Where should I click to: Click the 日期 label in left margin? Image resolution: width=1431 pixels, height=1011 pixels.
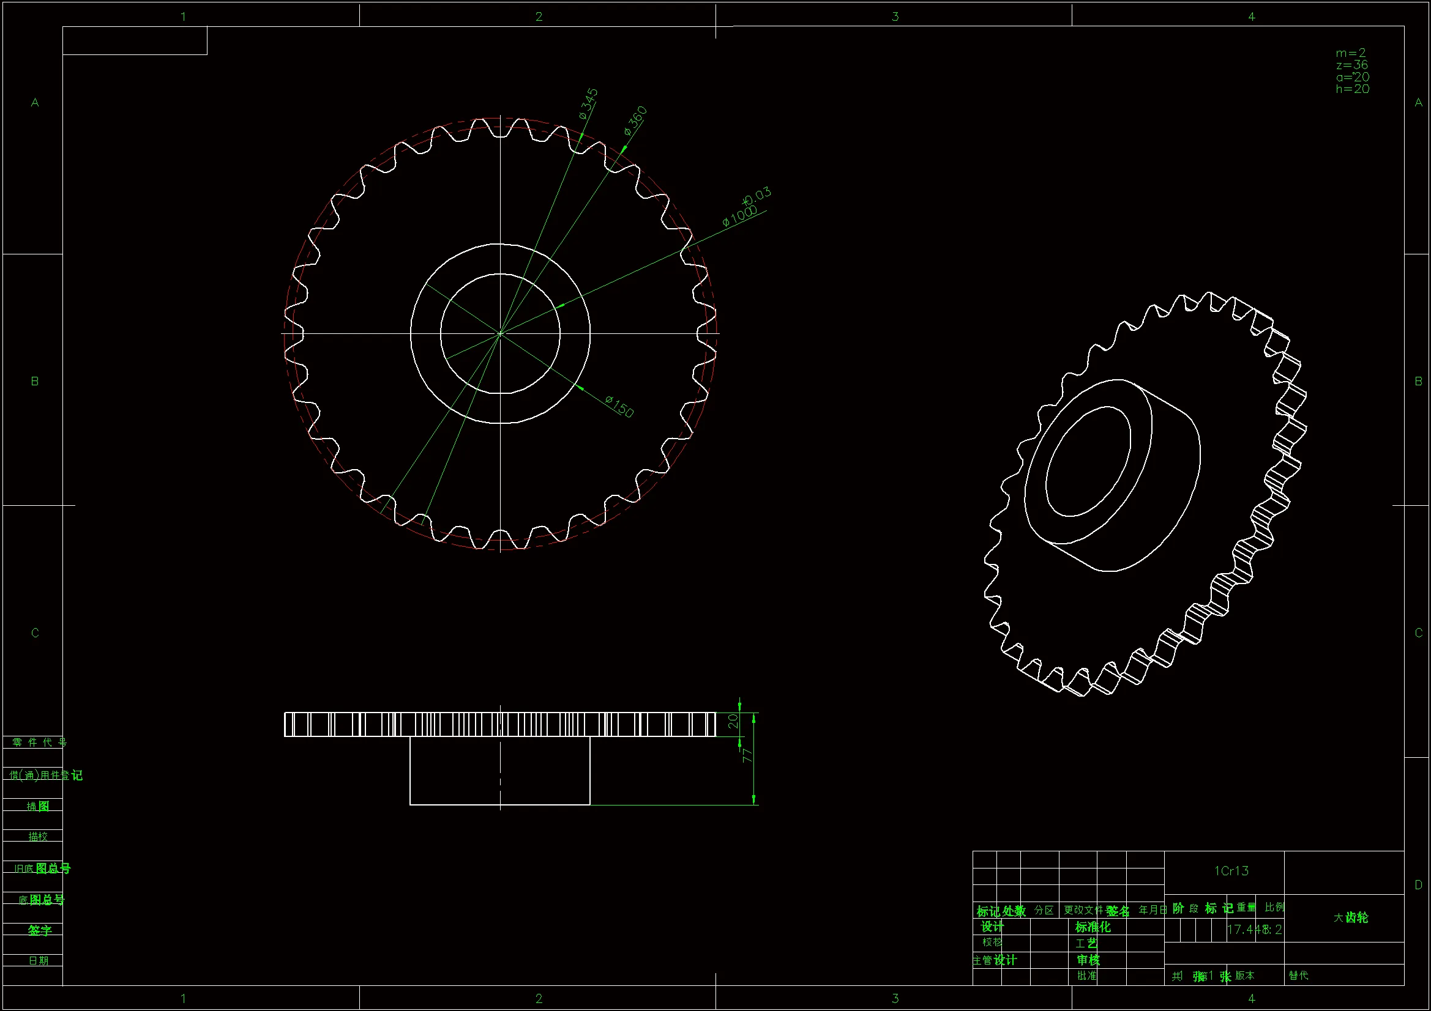tap(39, 961)
